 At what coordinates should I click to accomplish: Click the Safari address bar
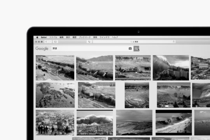coord(134,42)
